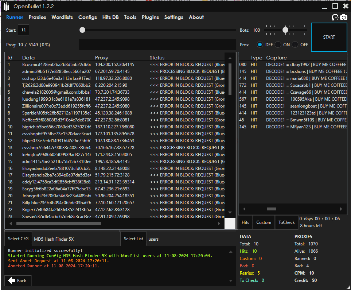The width and height of the screenshot is (351, 291).
Task: Click the OpenBullet logo in title bar
Action: coord(6,6)
